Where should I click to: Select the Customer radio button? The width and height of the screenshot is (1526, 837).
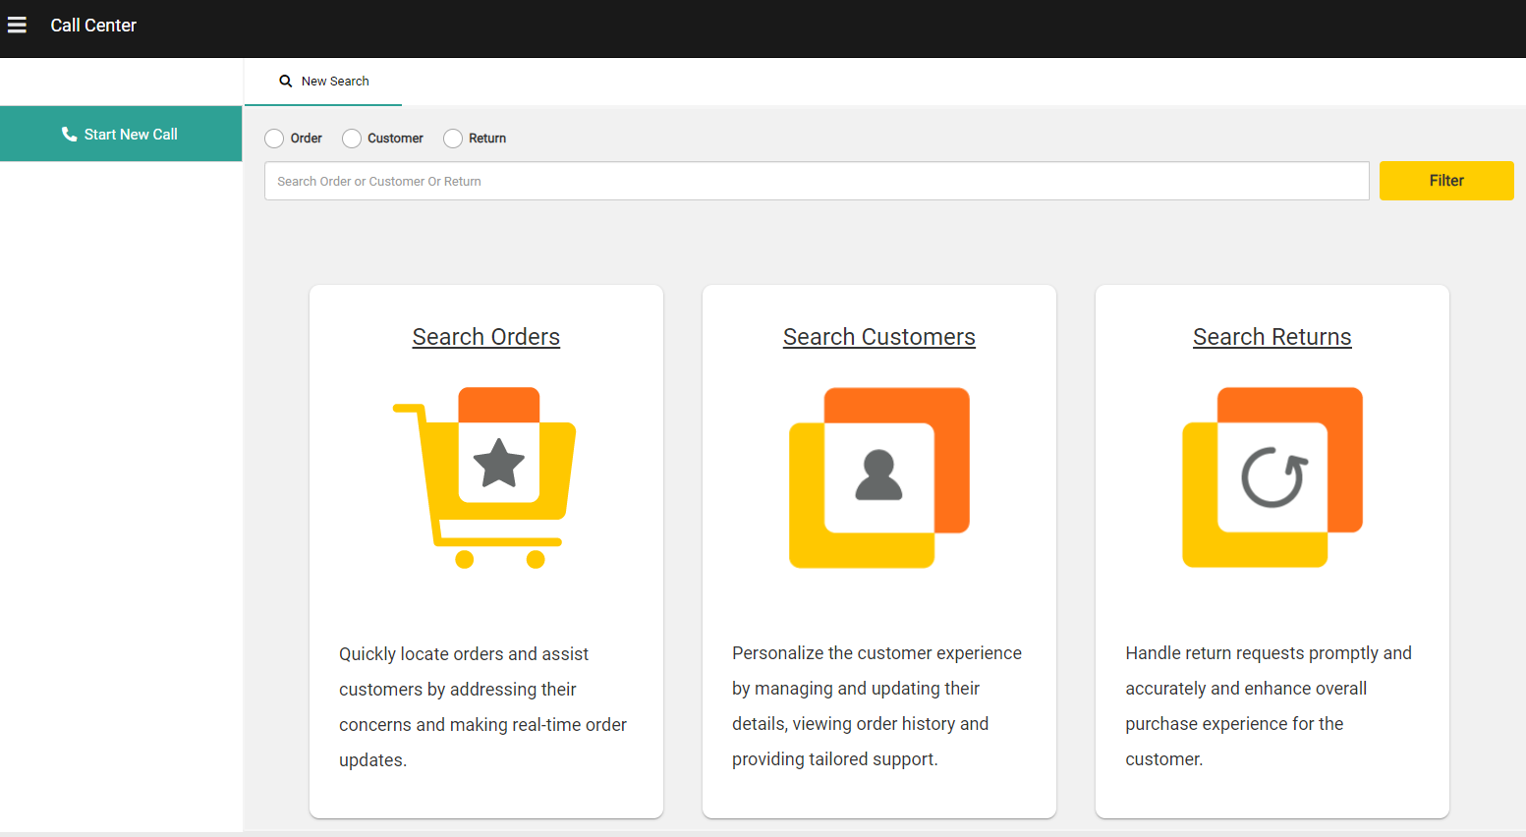352,139
